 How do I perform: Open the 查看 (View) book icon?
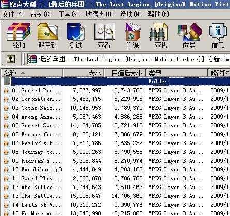104,36
